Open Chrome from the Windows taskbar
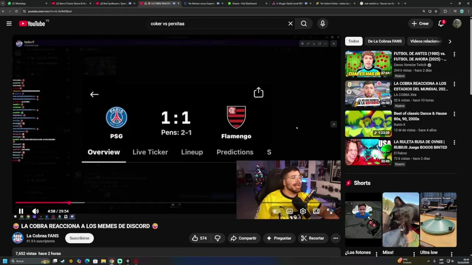Screen dimensions: 472x265 112,261
